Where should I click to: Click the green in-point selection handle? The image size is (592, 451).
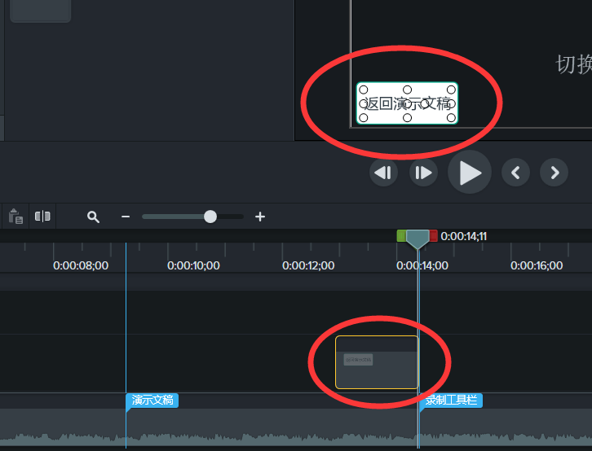coord(401,236)
